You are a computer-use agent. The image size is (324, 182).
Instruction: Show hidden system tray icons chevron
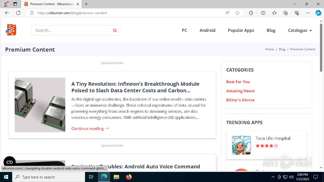tap(273, 177)
